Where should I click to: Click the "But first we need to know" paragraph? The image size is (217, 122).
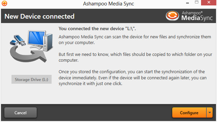tap(135, 57)
